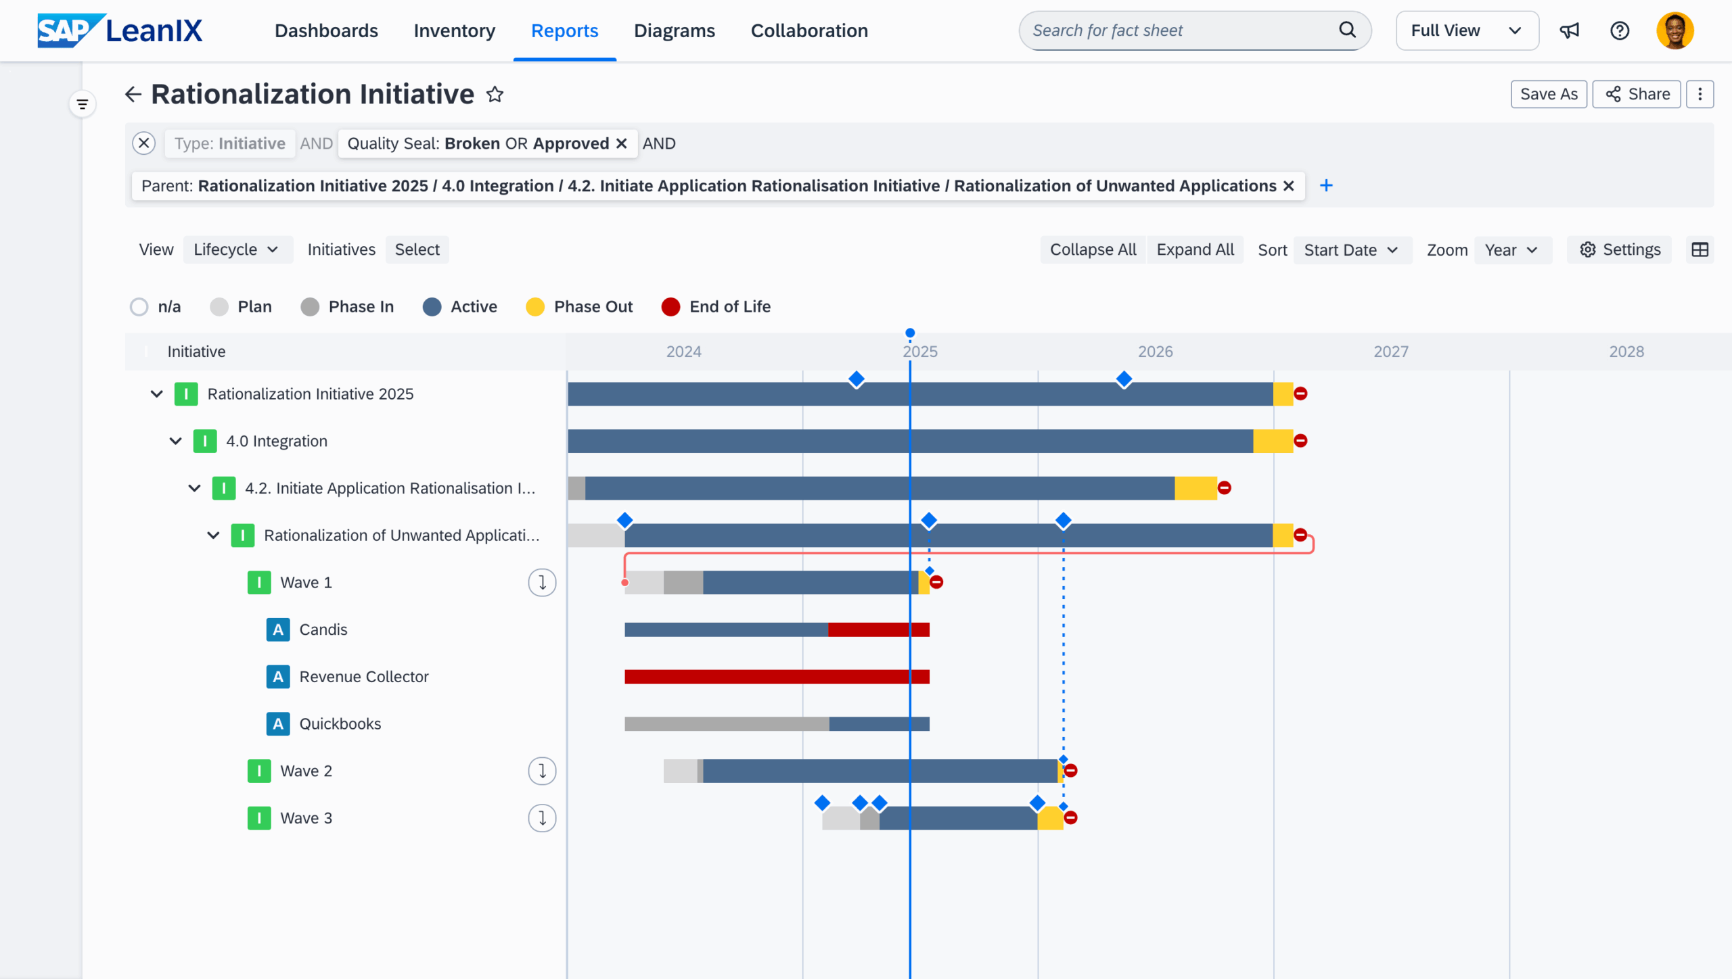Viewport: 1732px width, 979px height.
Task: Click the today marker dot above 2025
Action: (910, 333)
